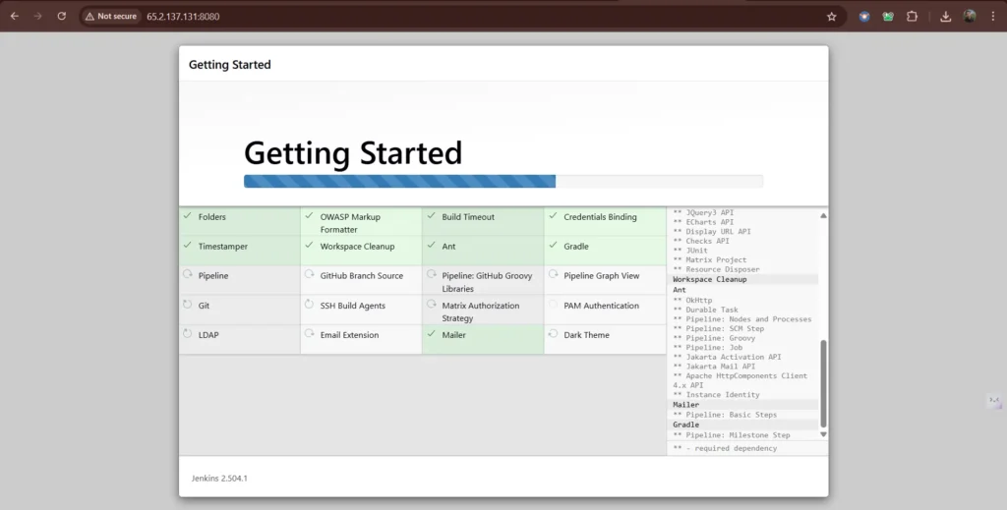
Task: Click the blue round extension icon
Action: 864,16
